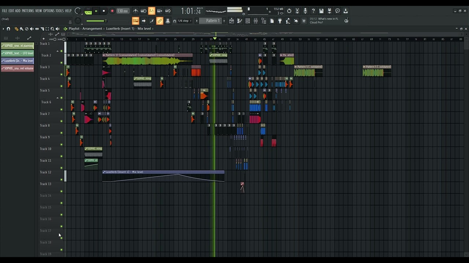The image size is (469, 263).
Task: Mute Track 13 with its green dot
Action: click(61, 191)
